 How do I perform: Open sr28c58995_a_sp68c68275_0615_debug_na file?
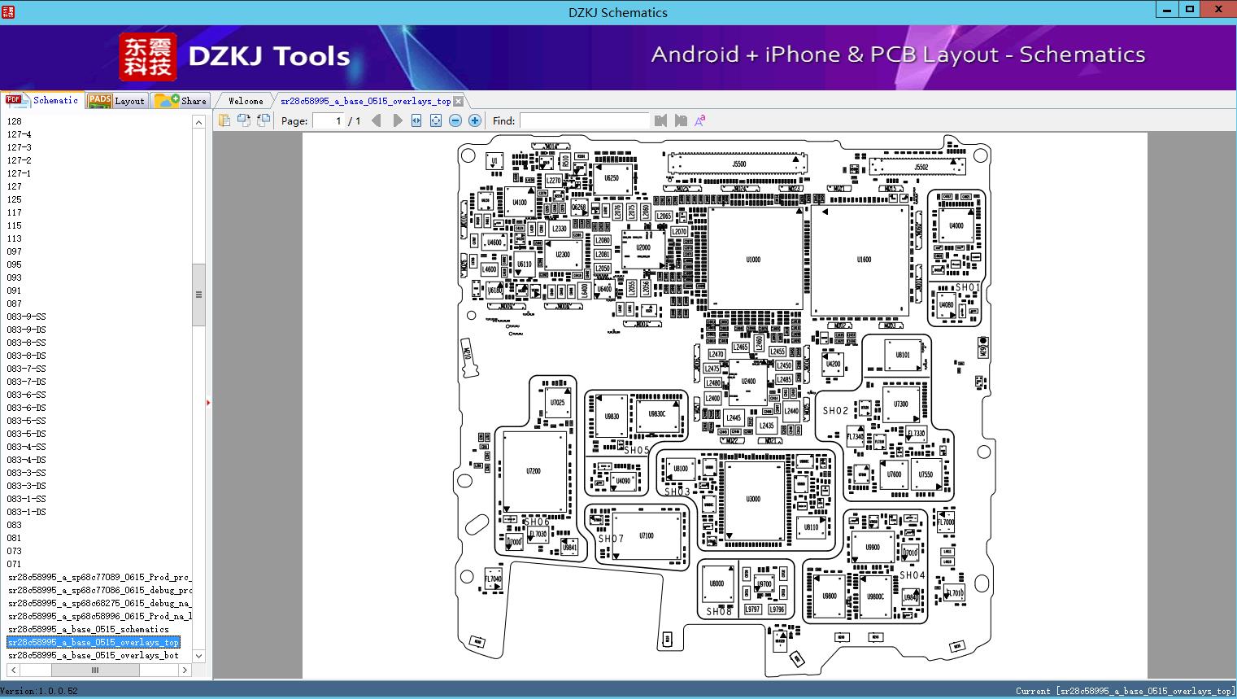99,603
